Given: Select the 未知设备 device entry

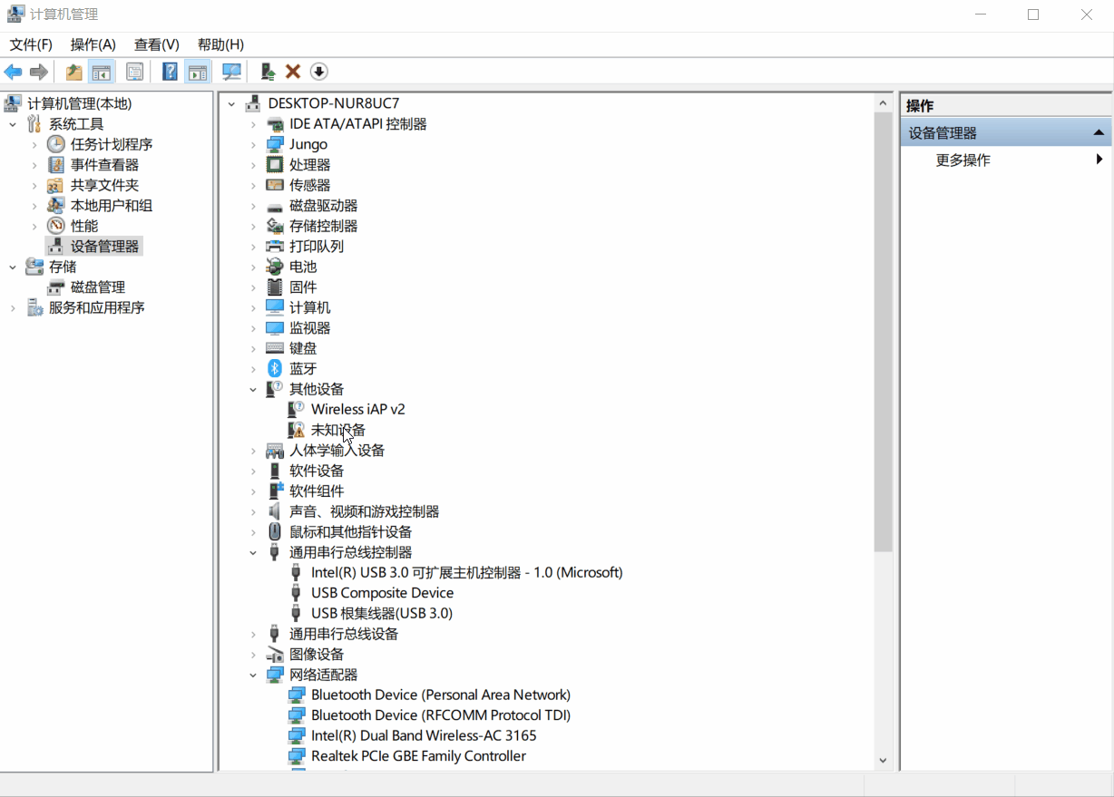Looking at the screenshot, I should pyautogui.click(x=337, y=429).
